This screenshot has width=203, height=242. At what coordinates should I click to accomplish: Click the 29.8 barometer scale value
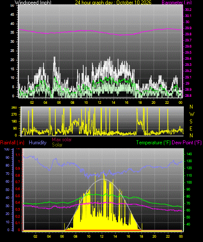188,34
